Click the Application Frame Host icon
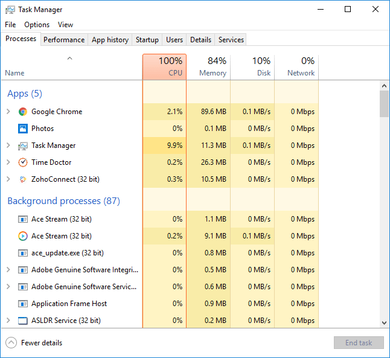The height and width of the screenshot is (358, 390). [x=23, y=304]
